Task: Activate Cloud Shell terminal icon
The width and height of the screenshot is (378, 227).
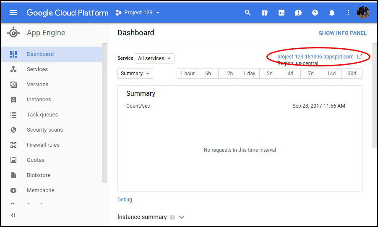Action: (282, 13)
